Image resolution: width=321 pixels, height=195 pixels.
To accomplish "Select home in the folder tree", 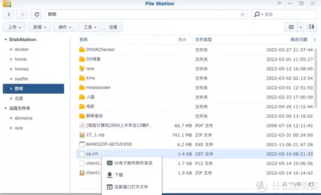I will tap(20, 59).
